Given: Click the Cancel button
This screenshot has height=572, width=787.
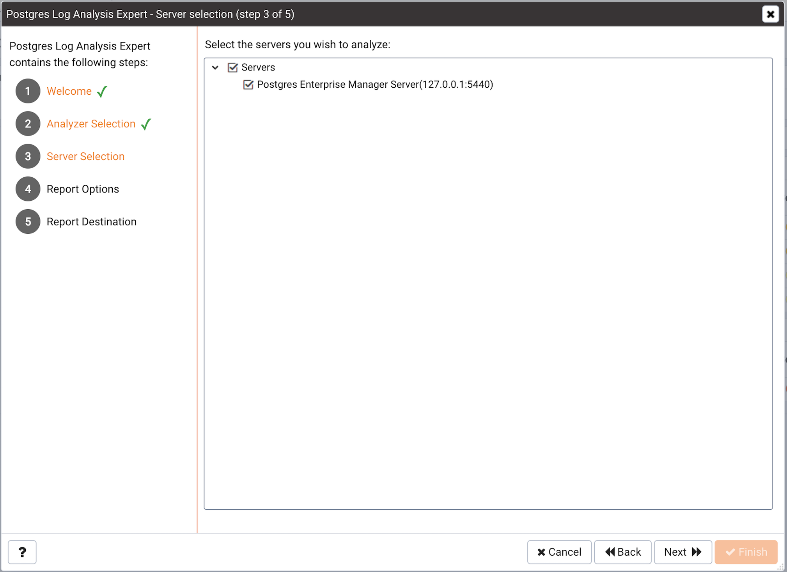Looking at the screenshot, I should [x=559, y=552].
